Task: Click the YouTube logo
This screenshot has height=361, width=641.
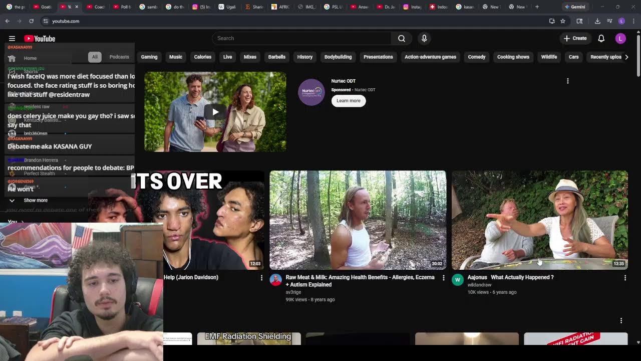Action: coord(40,39)
